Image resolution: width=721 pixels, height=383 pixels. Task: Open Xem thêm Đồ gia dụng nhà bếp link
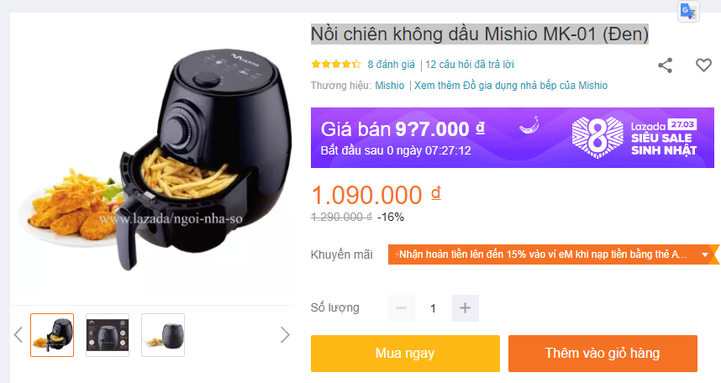click(x=510, y=86)
